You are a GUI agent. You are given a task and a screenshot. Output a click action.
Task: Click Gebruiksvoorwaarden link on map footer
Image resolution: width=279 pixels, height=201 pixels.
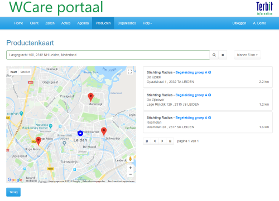tap(94, 182)
